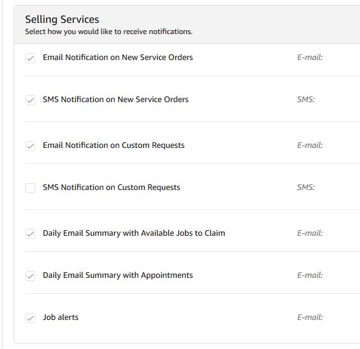Toggle Daily Email Summary with Appointments checkbox
The width and height of the screenshot is (360, 349).
30,276
